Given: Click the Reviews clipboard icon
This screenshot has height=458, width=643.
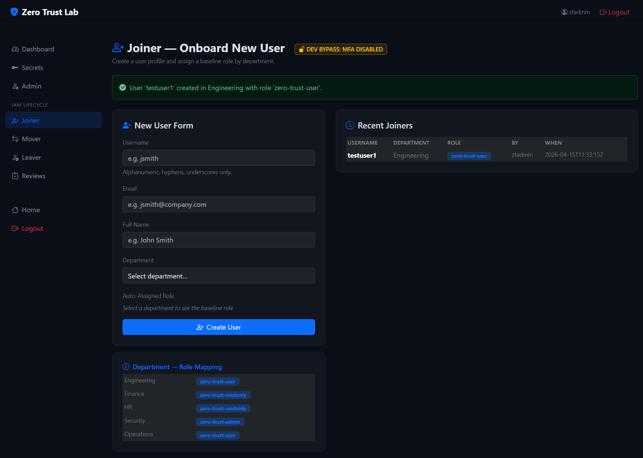Looking at the screenshot, I should coord(15,176).
